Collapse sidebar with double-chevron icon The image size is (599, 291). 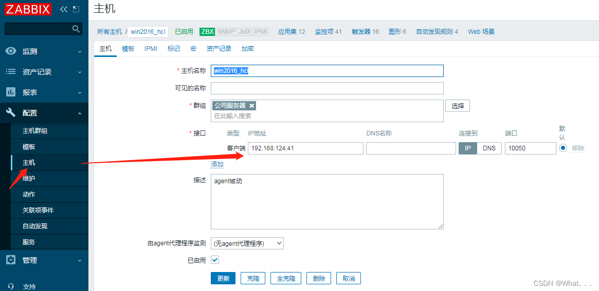coord(64,9)
